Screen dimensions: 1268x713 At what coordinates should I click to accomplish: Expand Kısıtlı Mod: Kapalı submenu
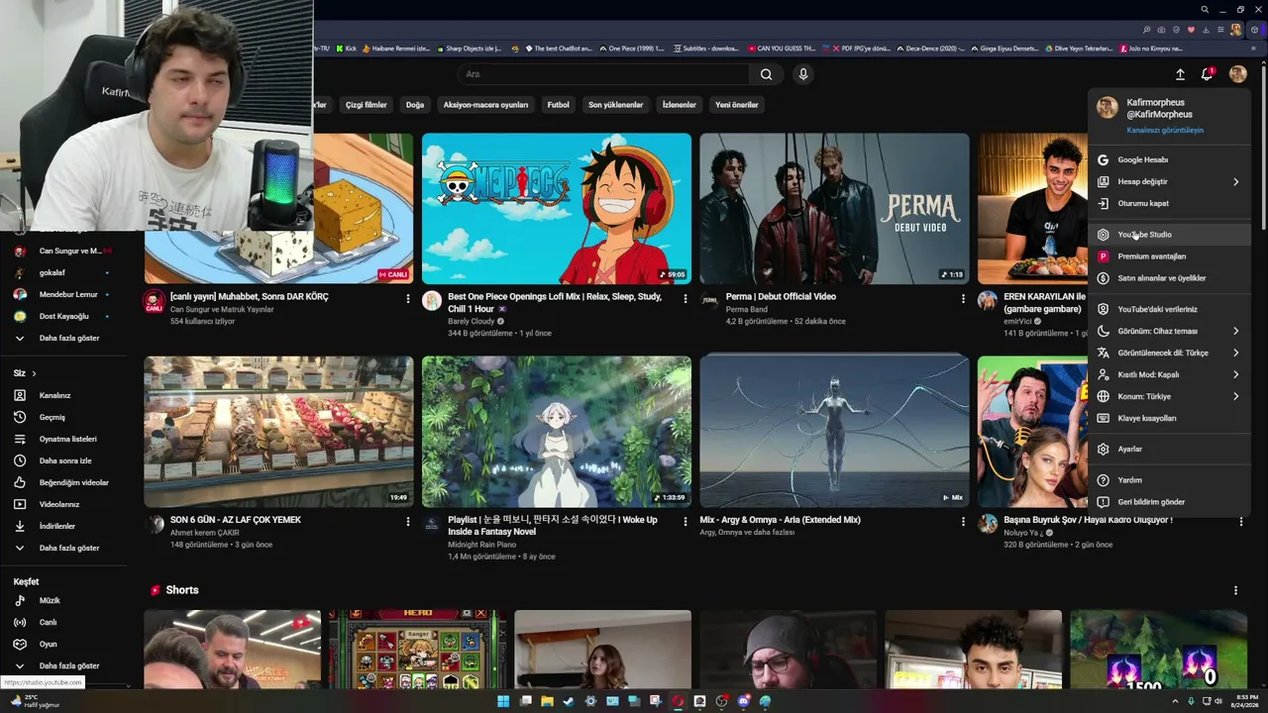(x=1169, y=374)
